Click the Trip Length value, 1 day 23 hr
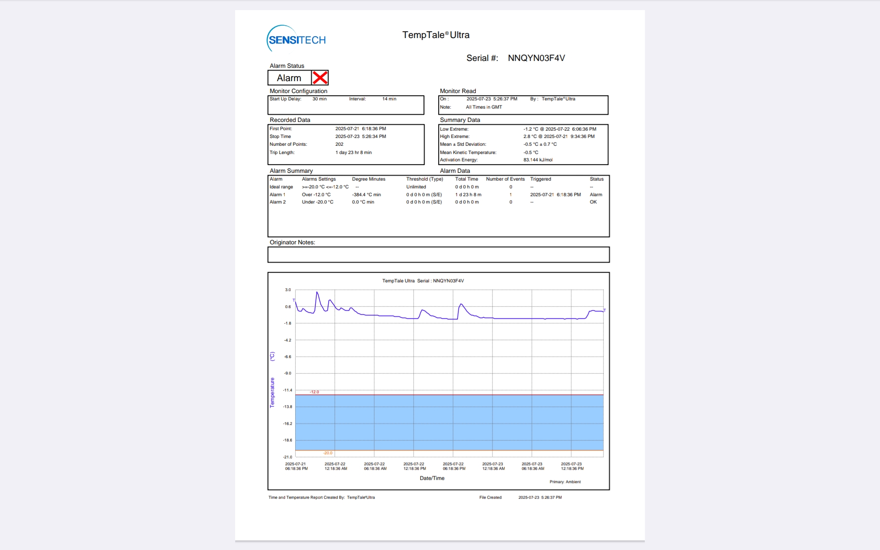 point(353,153)
